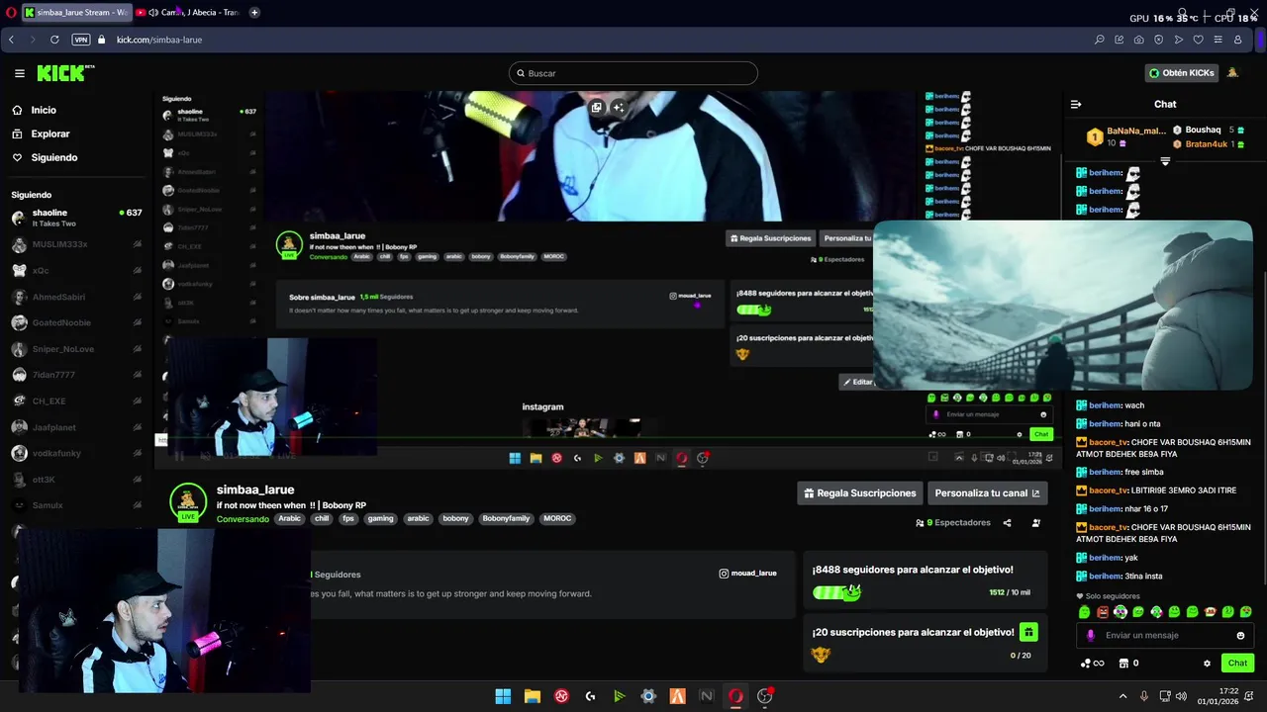Open the Kick shop icon in chat
Image resolution: width=1267 pixels, height=712 pixels.
(x=1123, y=664)
